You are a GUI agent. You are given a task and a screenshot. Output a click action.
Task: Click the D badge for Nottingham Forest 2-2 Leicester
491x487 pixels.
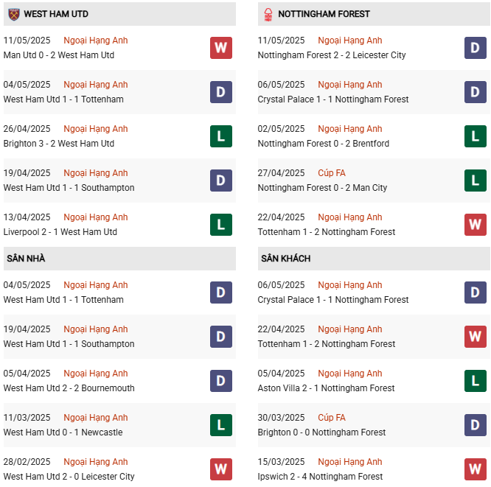[x=476, y=48]
